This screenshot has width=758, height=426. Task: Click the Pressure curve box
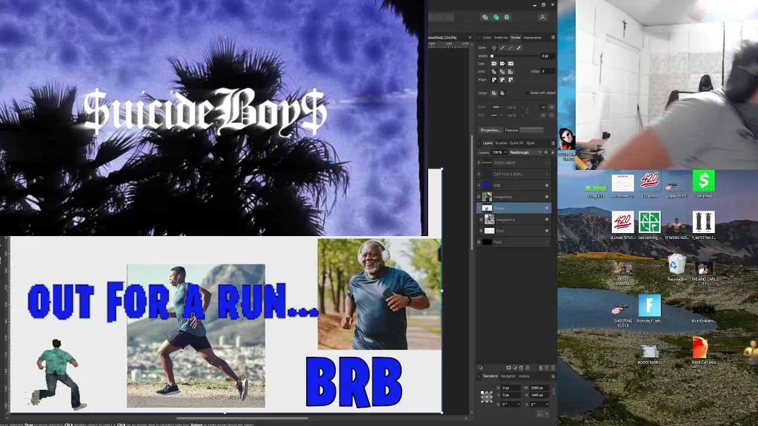(x=531, y=130)
